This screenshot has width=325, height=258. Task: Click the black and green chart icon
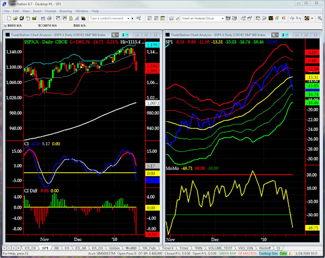pos(271,18)
